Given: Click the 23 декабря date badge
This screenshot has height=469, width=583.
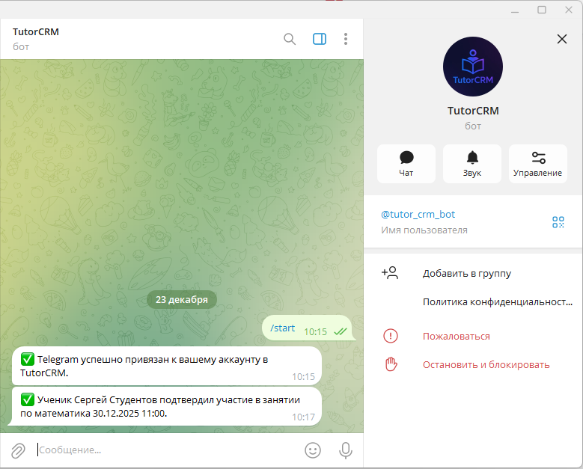Looking at the screenshot, I should pyautogui.click(x=181, y=299).
